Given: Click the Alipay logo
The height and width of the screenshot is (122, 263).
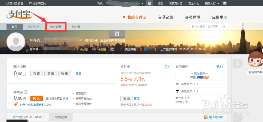Looking at the screenshot, I should pos(19,14).
